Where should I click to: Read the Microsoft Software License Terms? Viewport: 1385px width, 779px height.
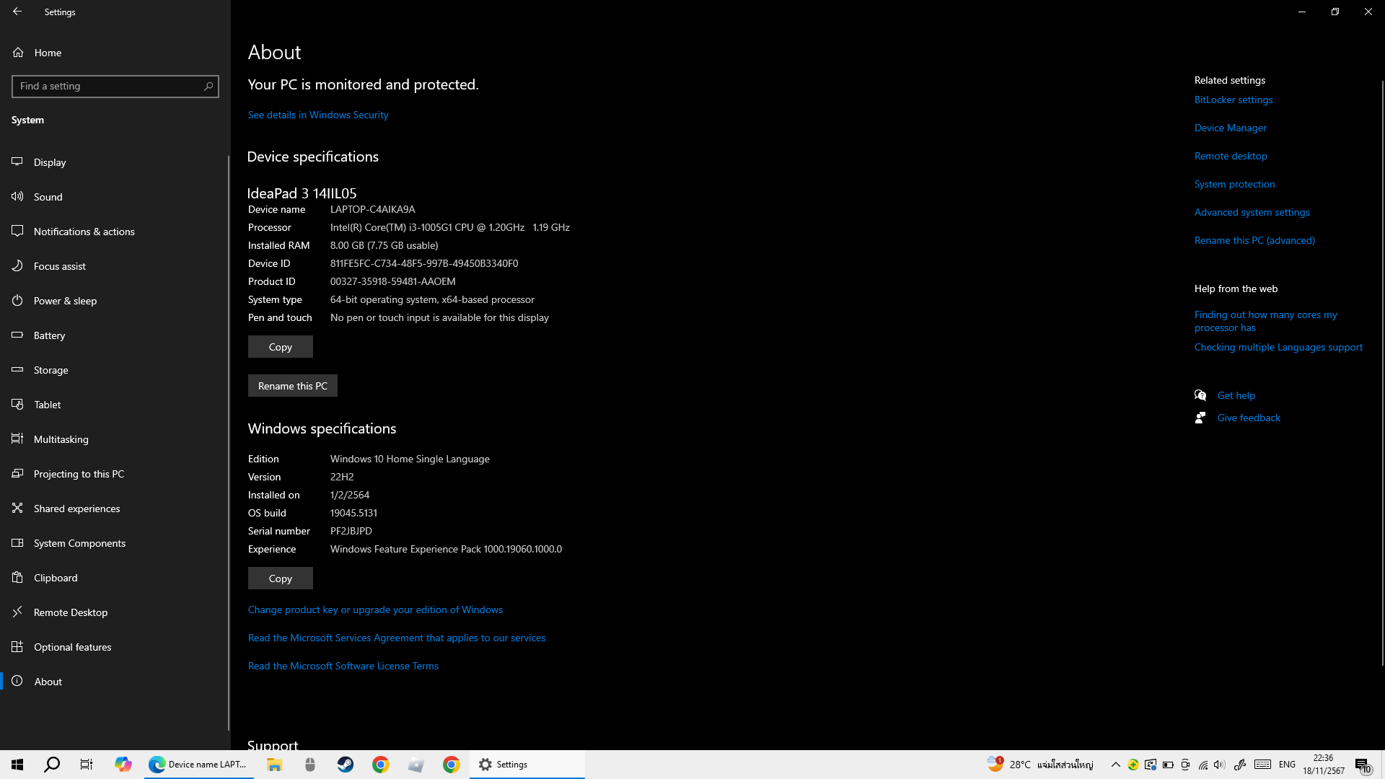343,666
